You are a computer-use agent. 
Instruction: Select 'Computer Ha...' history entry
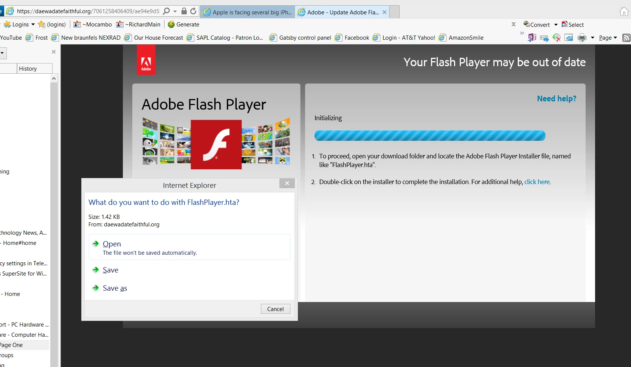[x=25, y=335]
